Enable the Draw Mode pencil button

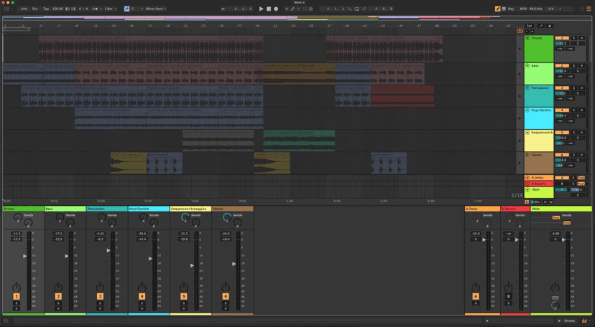pos(497,9)
